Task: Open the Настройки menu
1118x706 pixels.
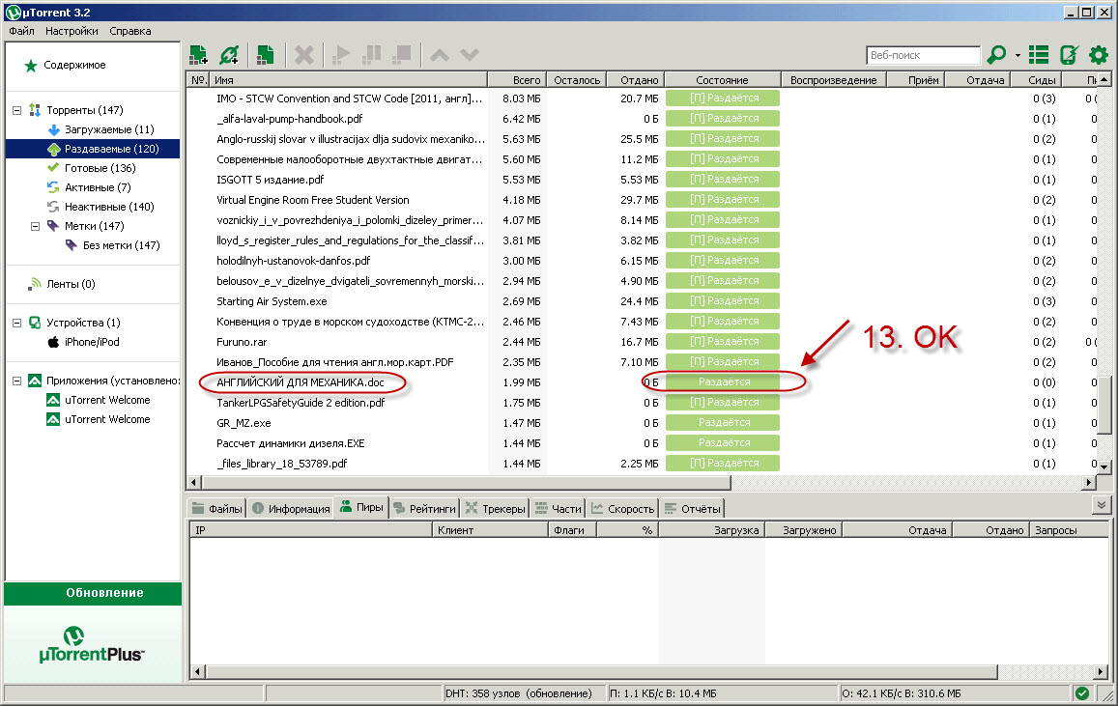Action: (x=72, y=31)
